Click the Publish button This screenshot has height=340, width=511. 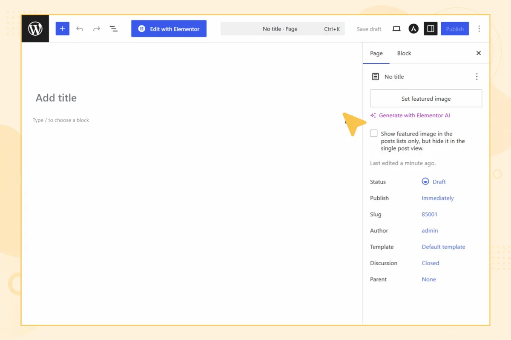(455, 29)
